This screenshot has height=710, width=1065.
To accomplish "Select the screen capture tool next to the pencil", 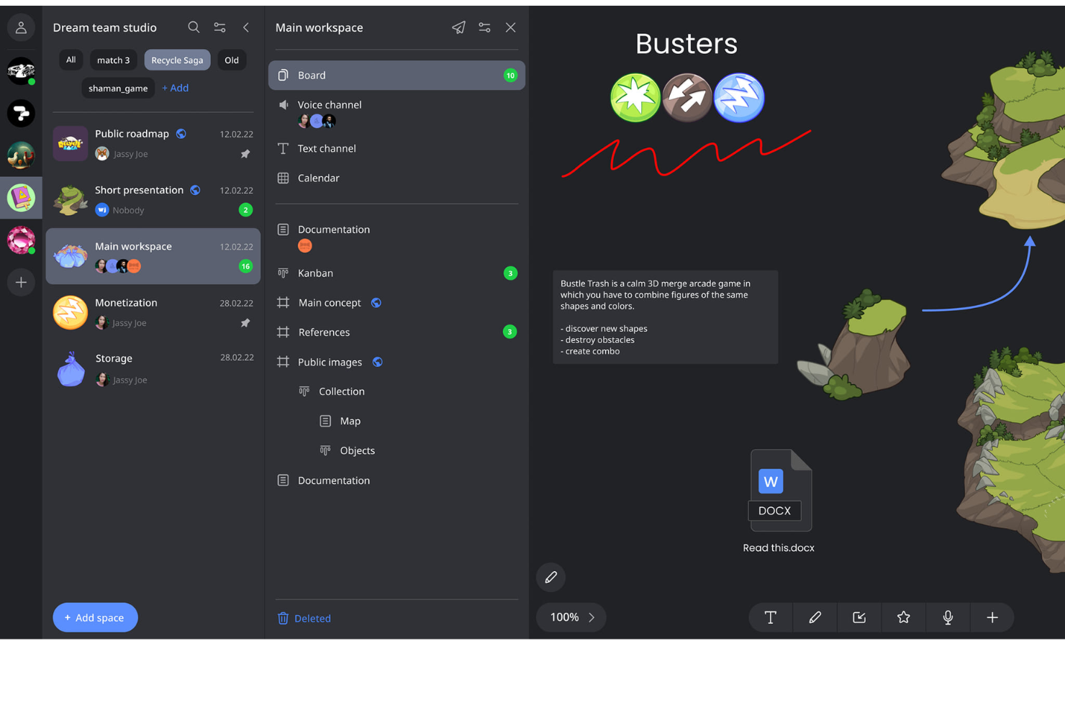I will [859, 617].
